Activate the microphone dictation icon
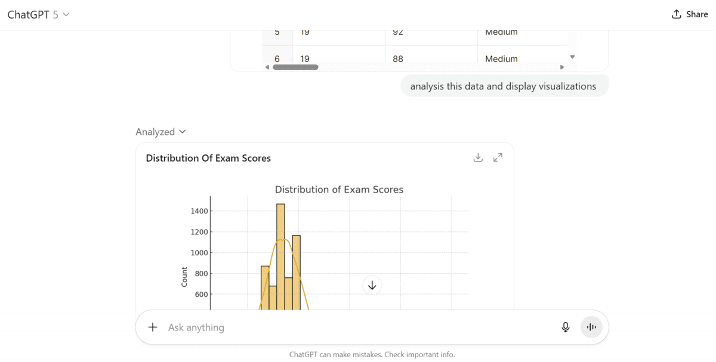This screenshot has height=362, width=716. 565,327
